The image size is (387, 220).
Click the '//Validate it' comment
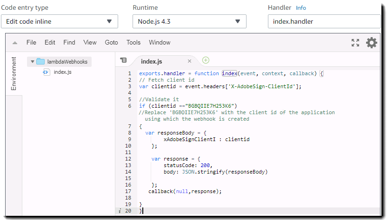tap(159, 99)
